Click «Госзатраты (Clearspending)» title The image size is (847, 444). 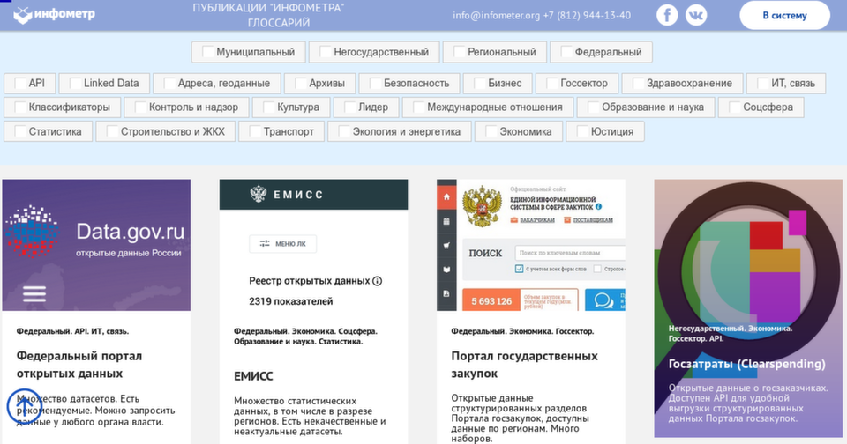click(x=747, y=364)
